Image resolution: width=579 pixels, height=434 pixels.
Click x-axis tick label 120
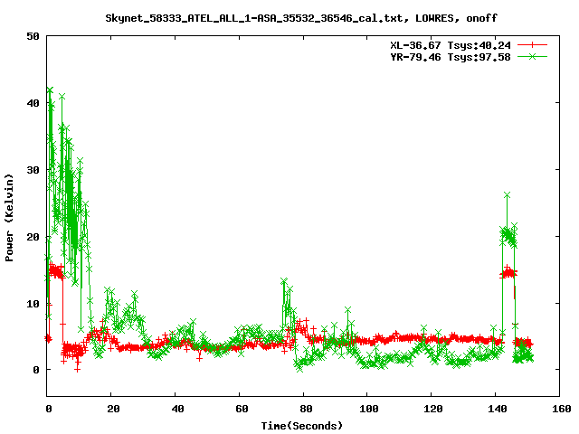[433, 409]
